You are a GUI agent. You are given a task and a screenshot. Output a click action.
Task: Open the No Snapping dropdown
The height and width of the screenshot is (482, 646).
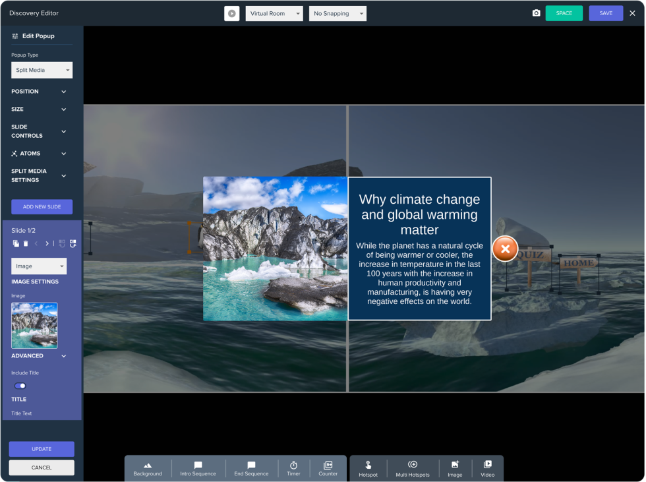point(337,13)
